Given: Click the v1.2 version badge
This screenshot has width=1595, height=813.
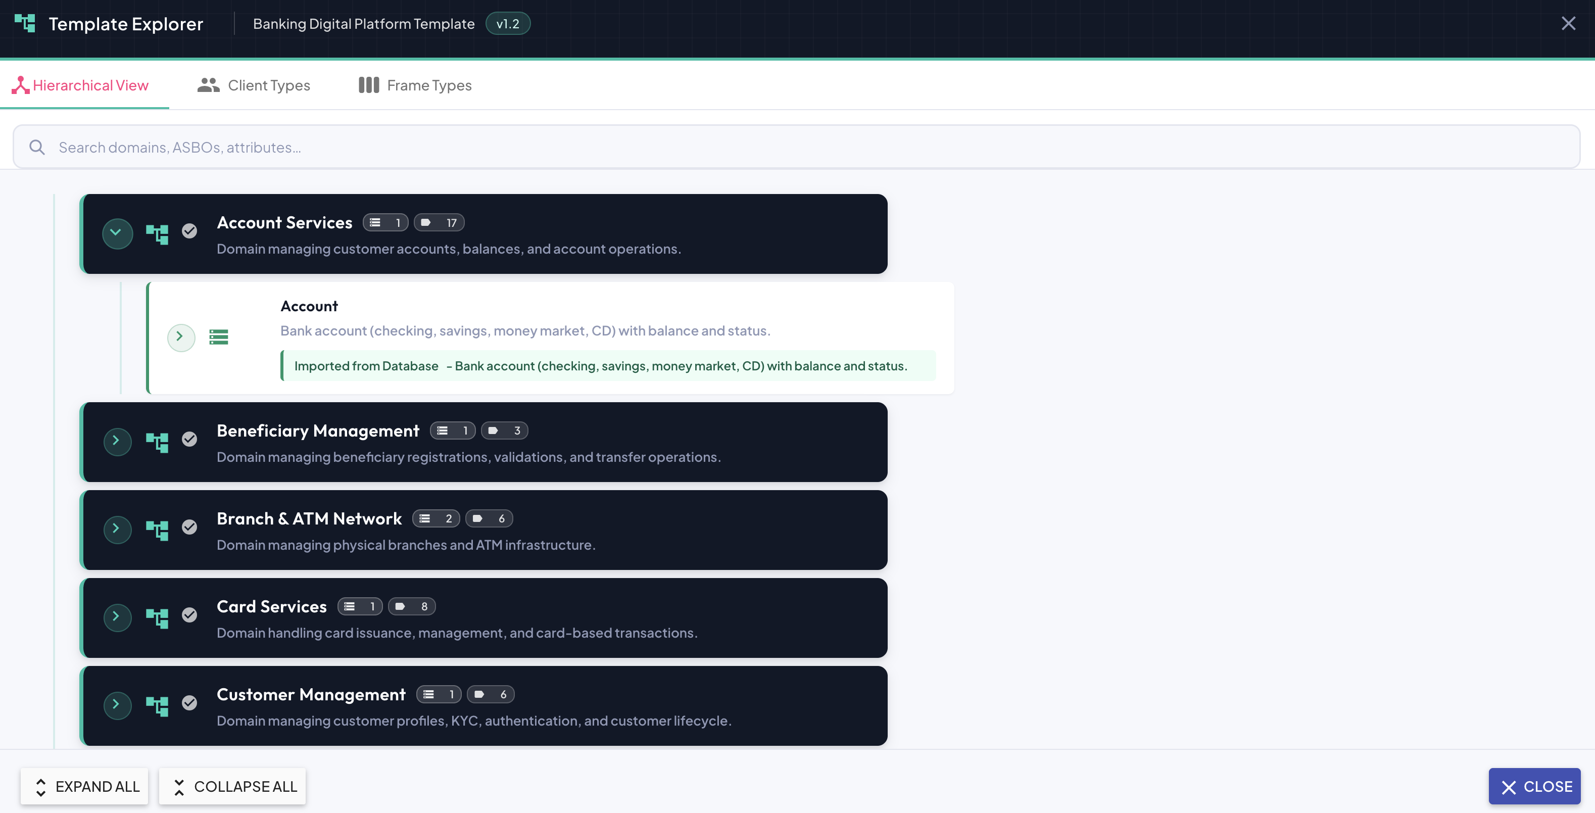Looking at the screenshot, I should tap(508, 24).
